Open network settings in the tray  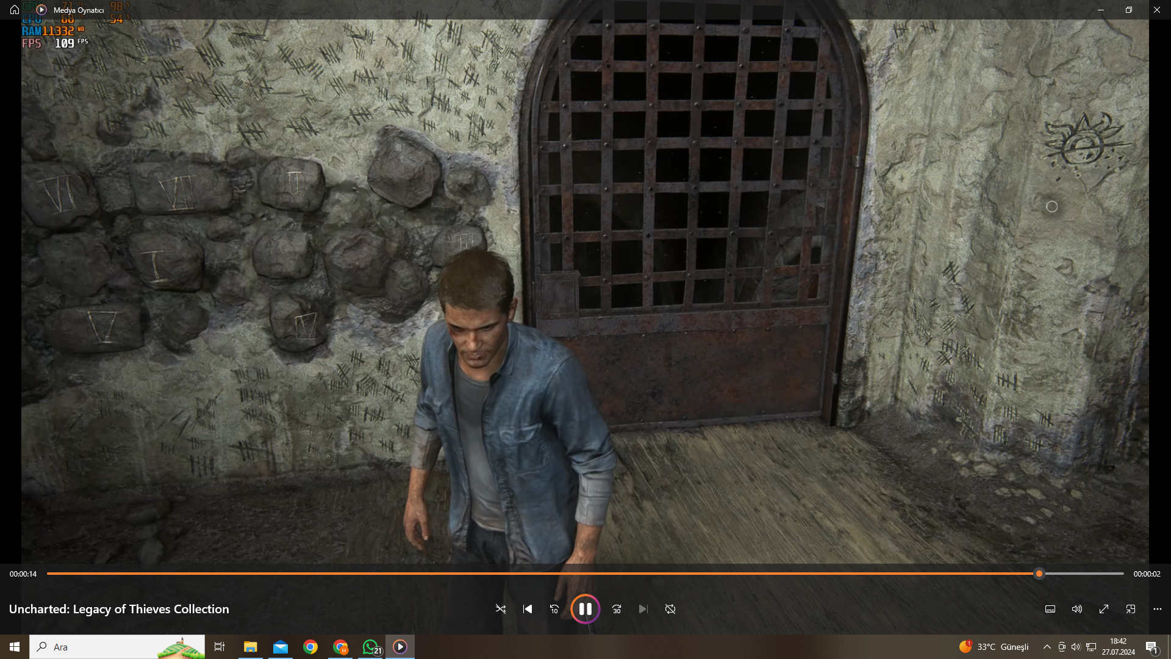point(1091,647)
